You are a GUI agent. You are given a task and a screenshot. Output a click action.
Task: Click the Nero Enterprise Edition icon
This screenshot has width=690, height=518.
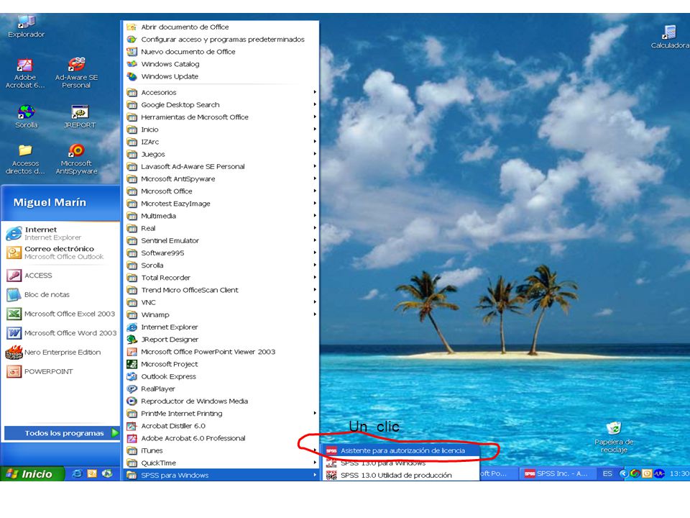click(14, 353)
